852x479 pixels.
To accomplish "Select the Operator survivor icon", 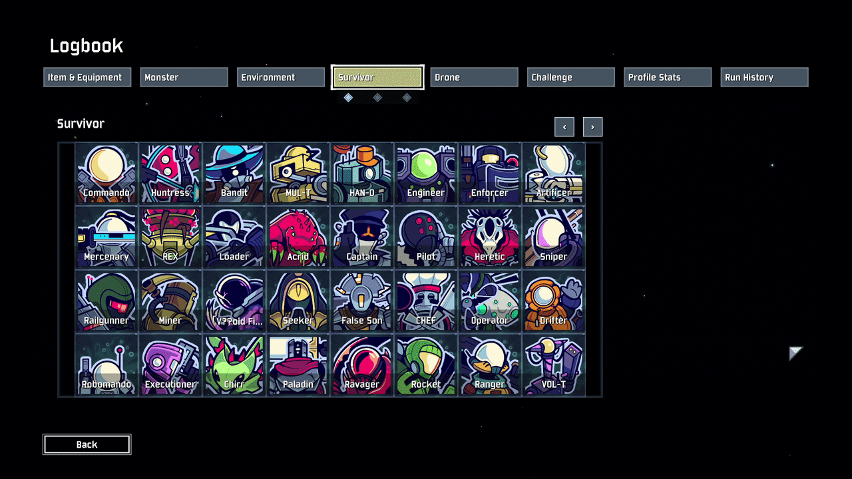I will [490, 301].
